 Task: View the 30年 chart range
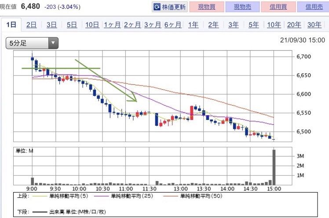click(x=314, y=25)
